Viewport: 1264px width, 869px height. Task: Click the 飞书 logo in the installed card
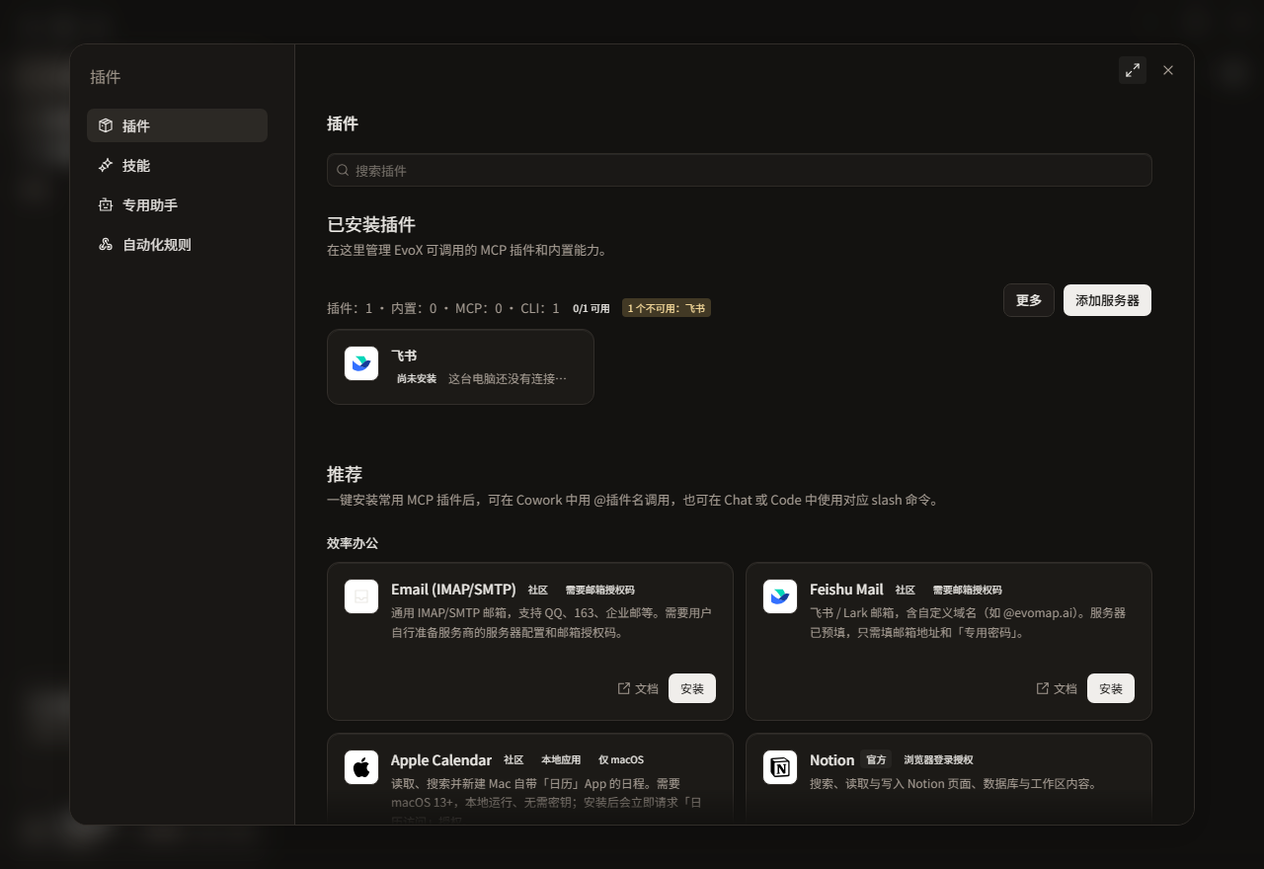point(361,363)
